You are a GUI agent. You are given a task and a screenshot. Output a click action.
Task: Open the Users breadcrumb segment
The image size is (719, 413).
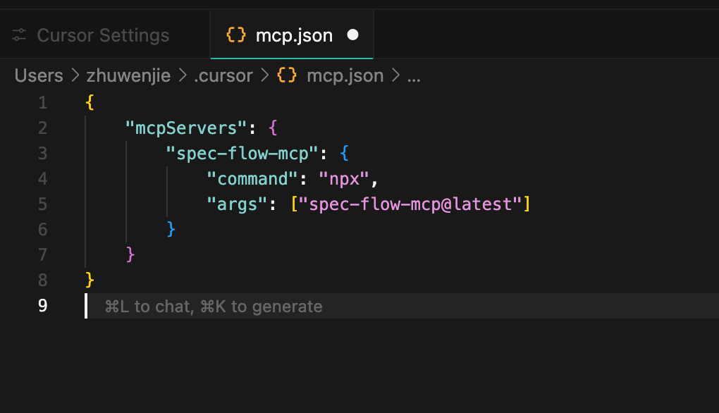click(x=39, y=75)
